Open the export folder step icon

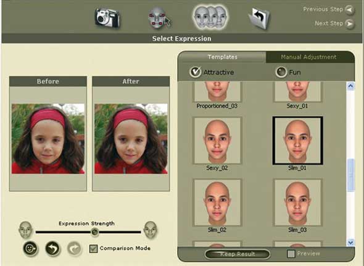(260, 18)
